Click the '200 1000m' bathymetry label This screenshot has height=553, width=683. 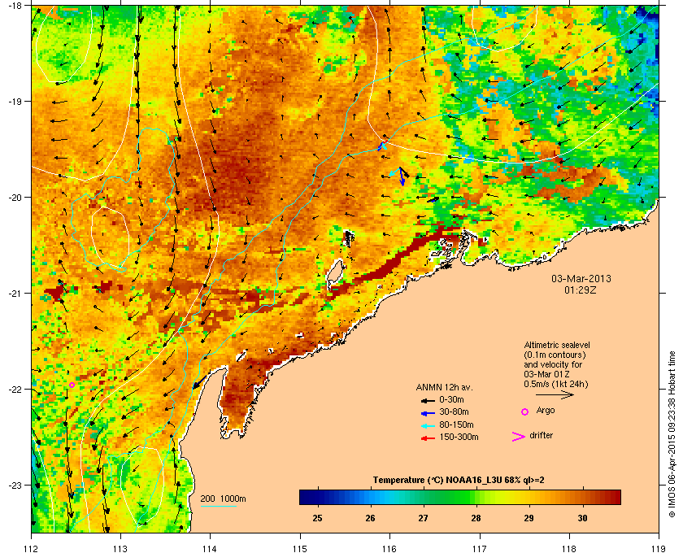[223, 499]
